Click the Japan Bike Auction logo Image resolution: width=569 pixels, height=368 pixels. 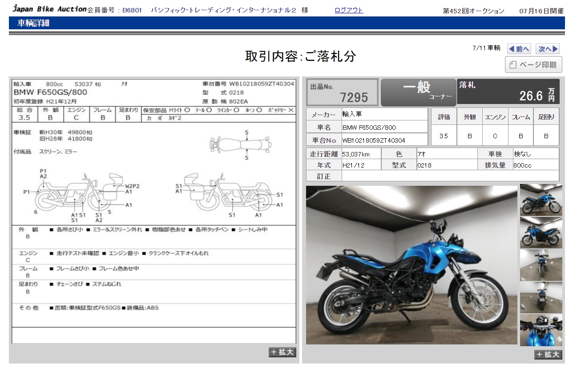pos(49,8)
